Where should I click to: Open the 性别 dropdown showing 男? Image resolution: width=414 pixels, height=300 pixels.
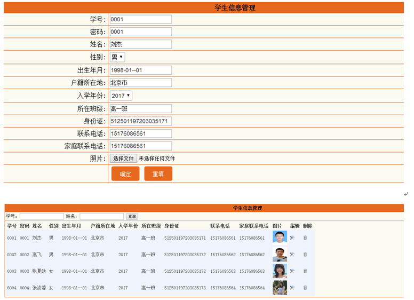(117, 57)
